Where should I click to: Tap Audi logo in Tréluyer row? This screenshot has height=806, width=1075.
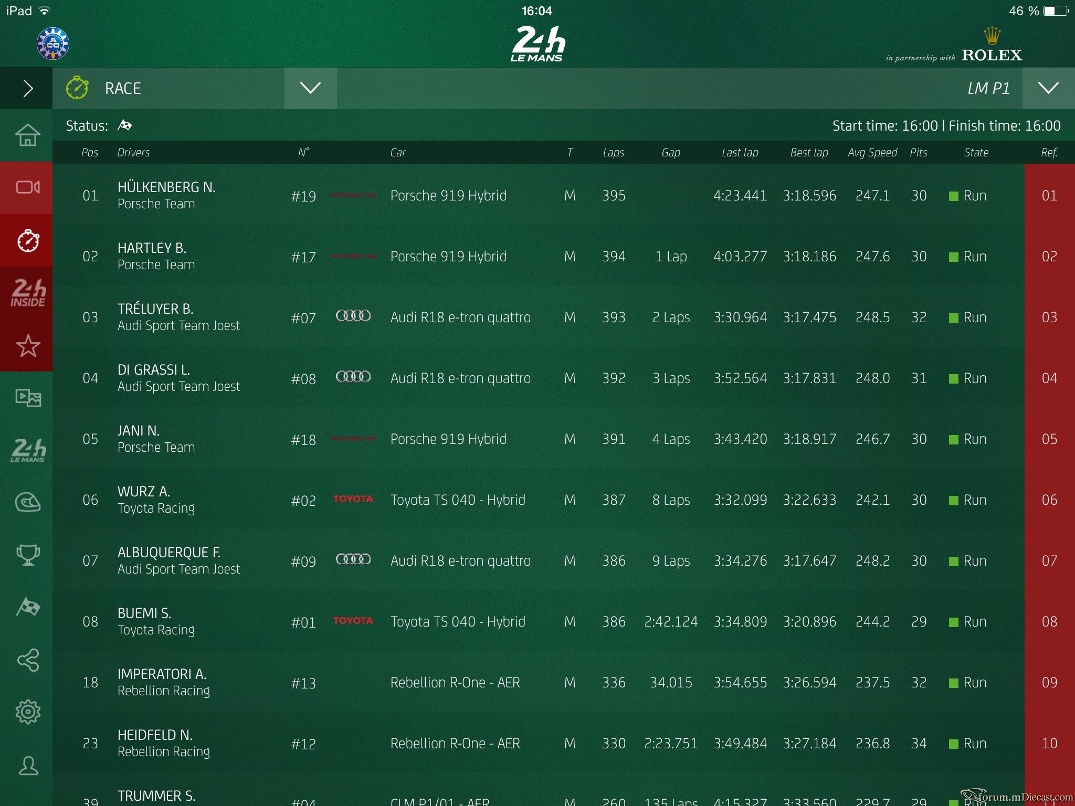click(x=353, y=316)
